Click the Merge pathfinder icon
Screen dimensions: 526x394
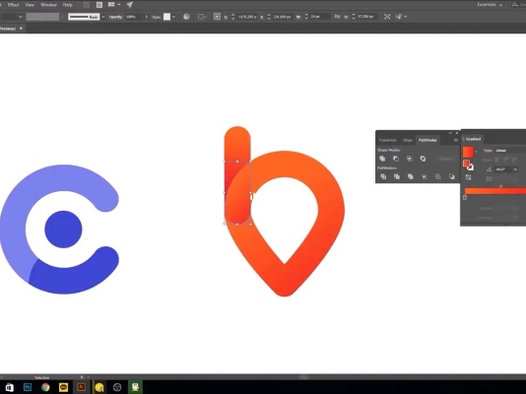coord(411,176)
